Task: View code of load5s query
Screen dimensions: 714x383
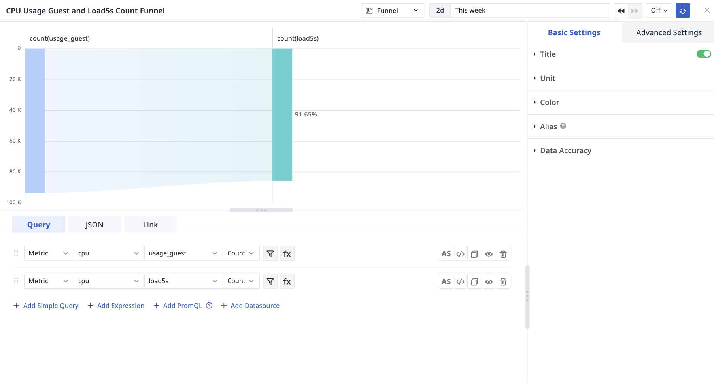Action: point(460,282)
